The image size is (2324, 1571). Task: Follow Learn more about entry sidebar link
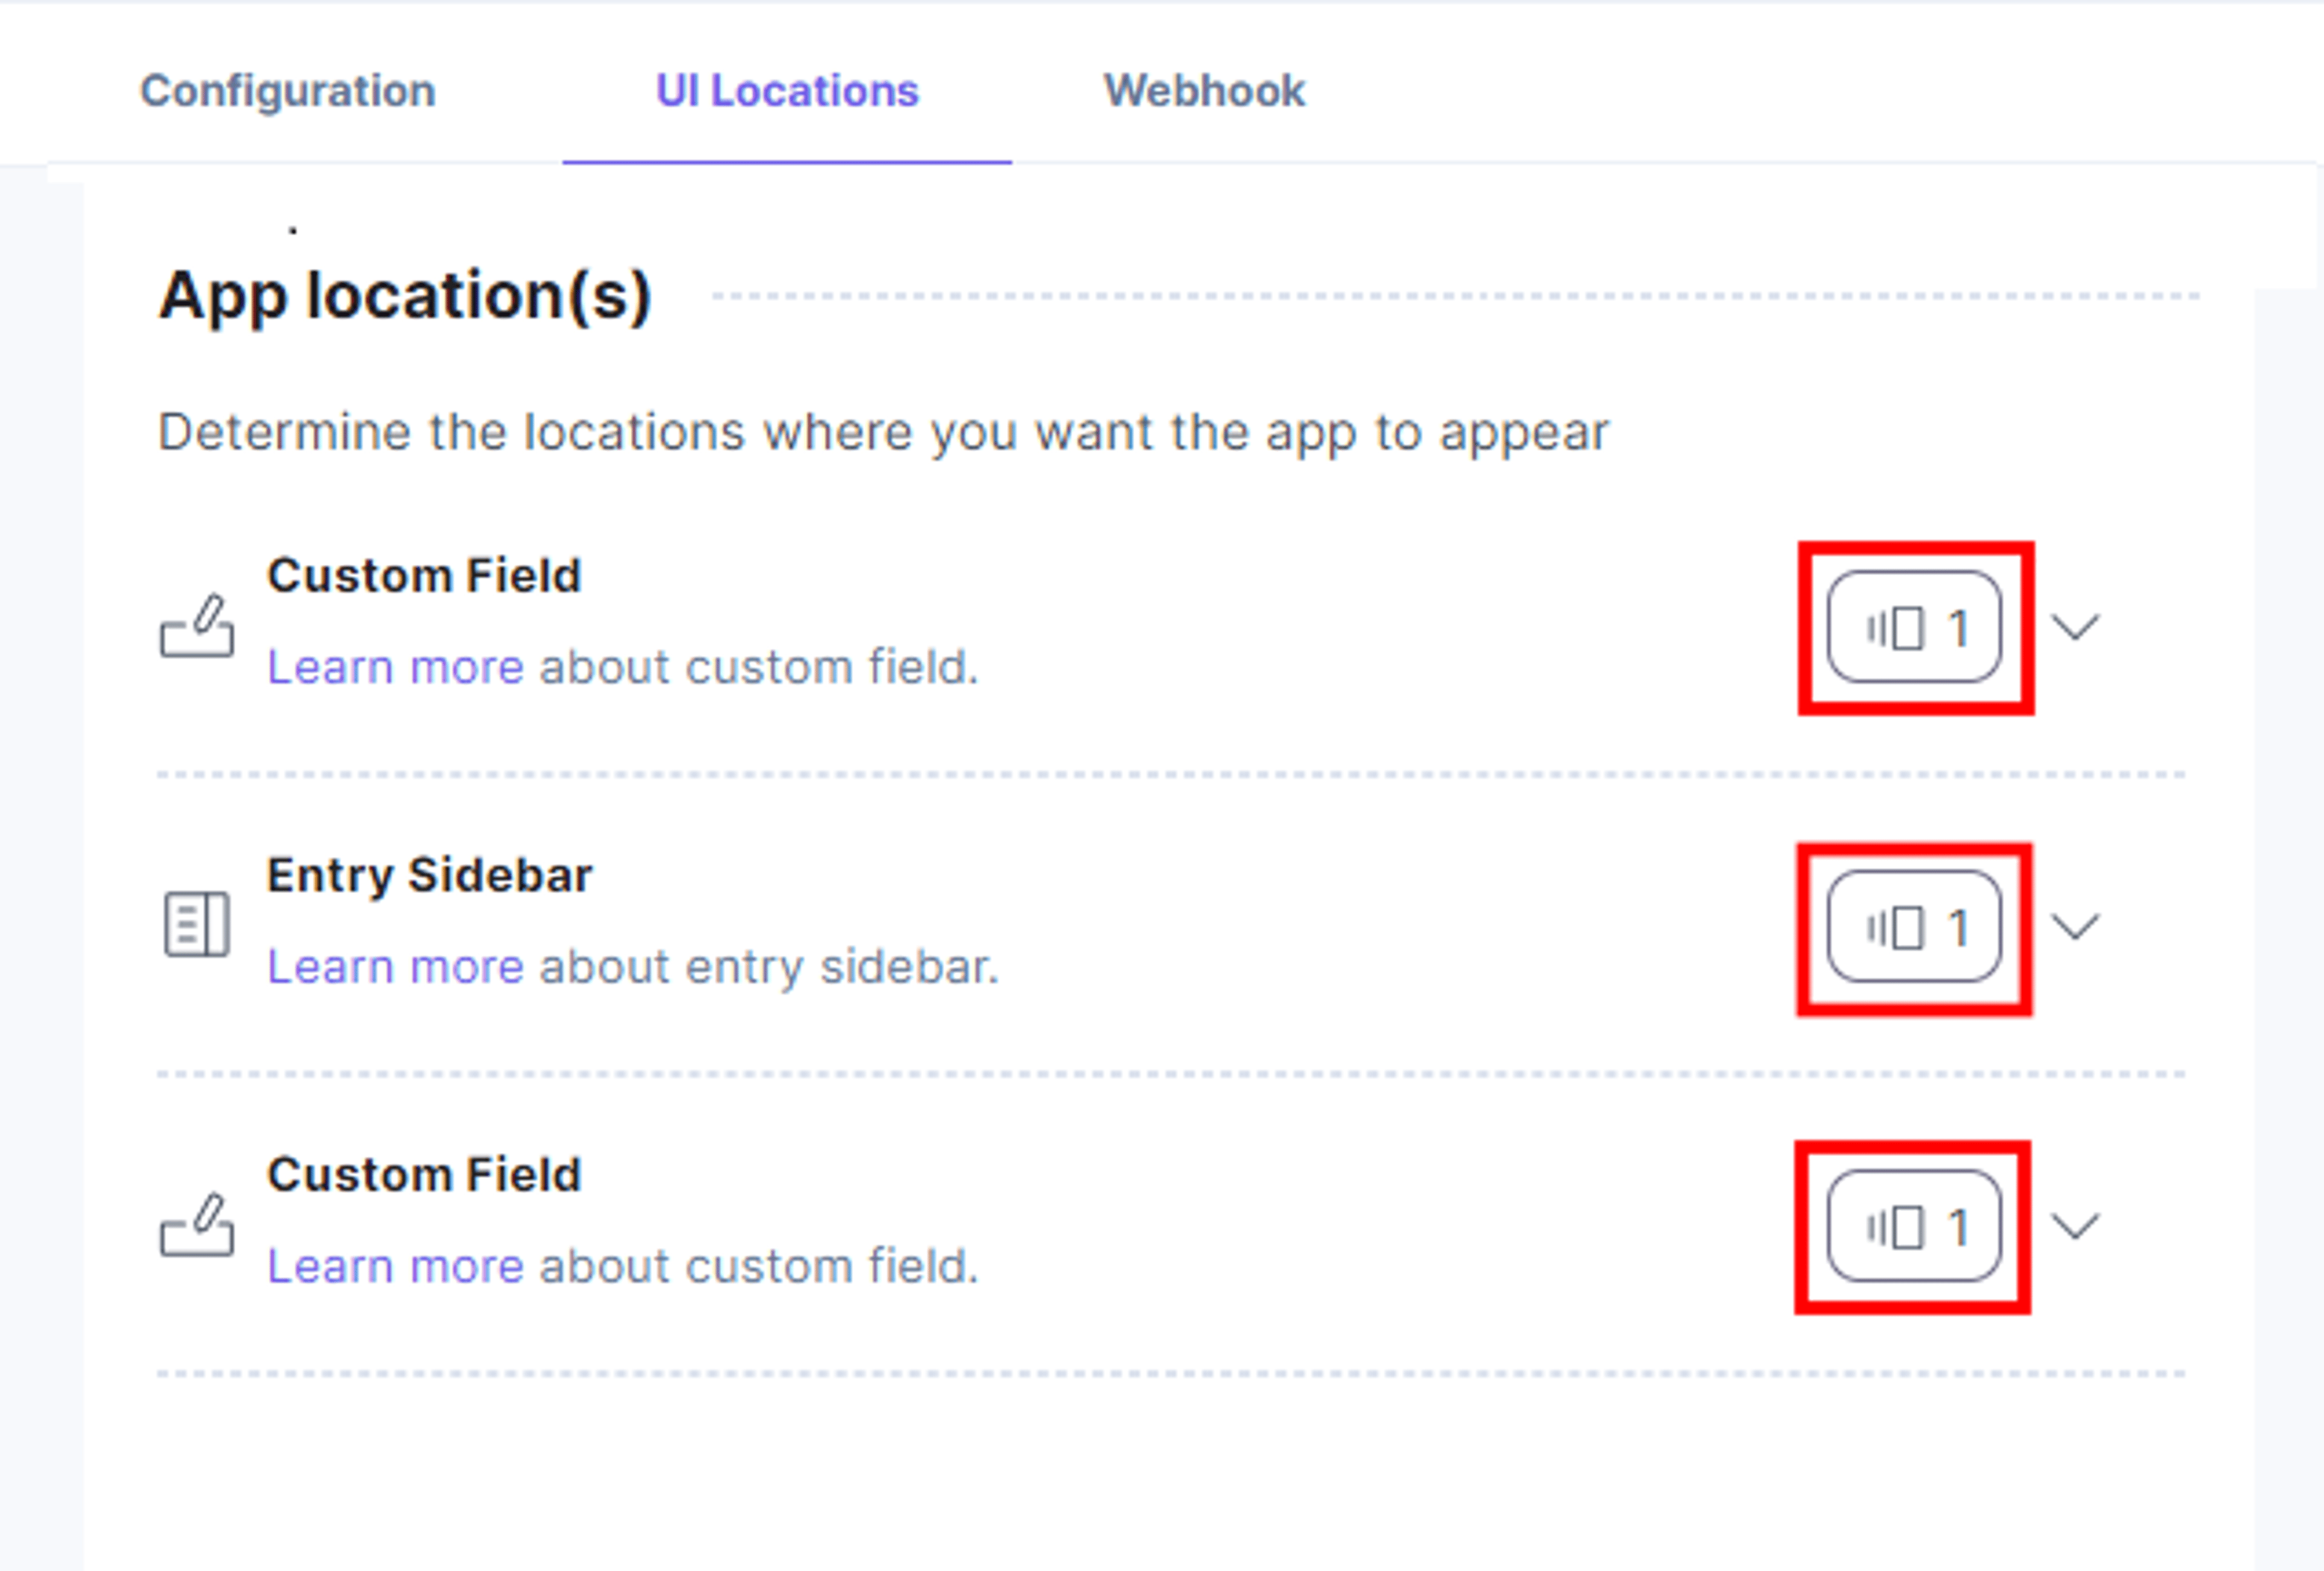(x=395, y=967)
